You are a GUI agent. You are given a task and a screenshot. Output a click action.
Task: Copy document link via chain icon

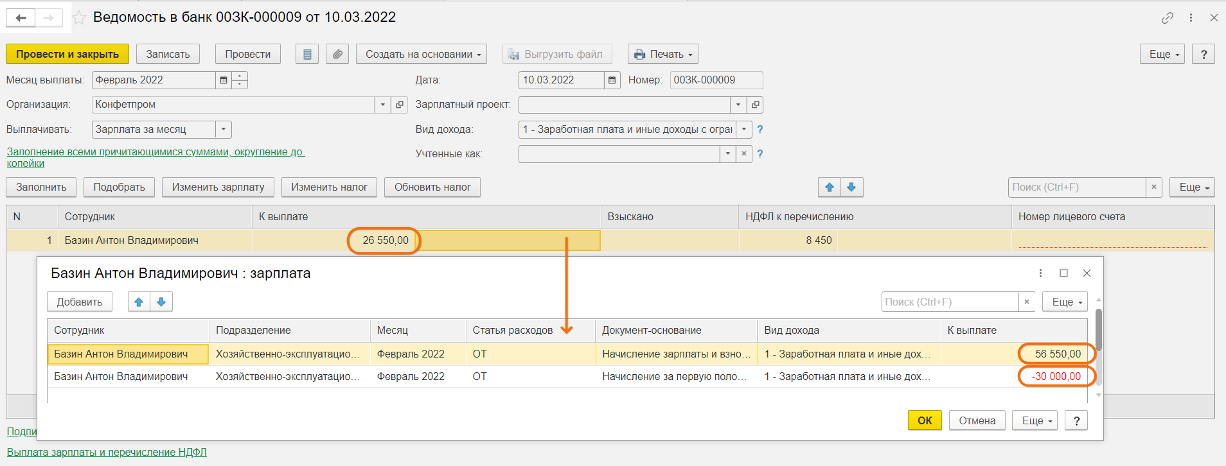(x=1168, y=18)
